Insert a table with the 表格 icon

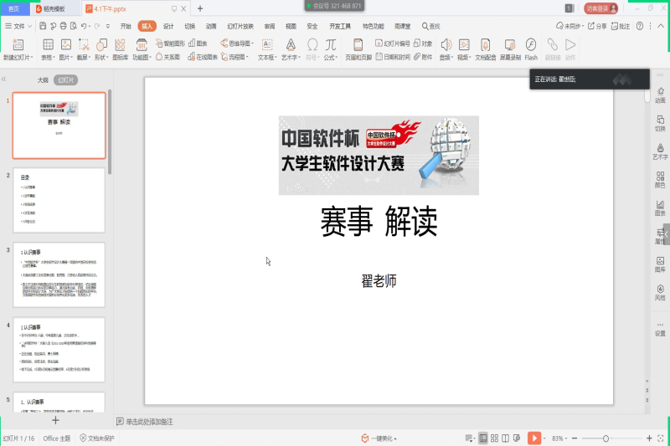coord(48,45)
